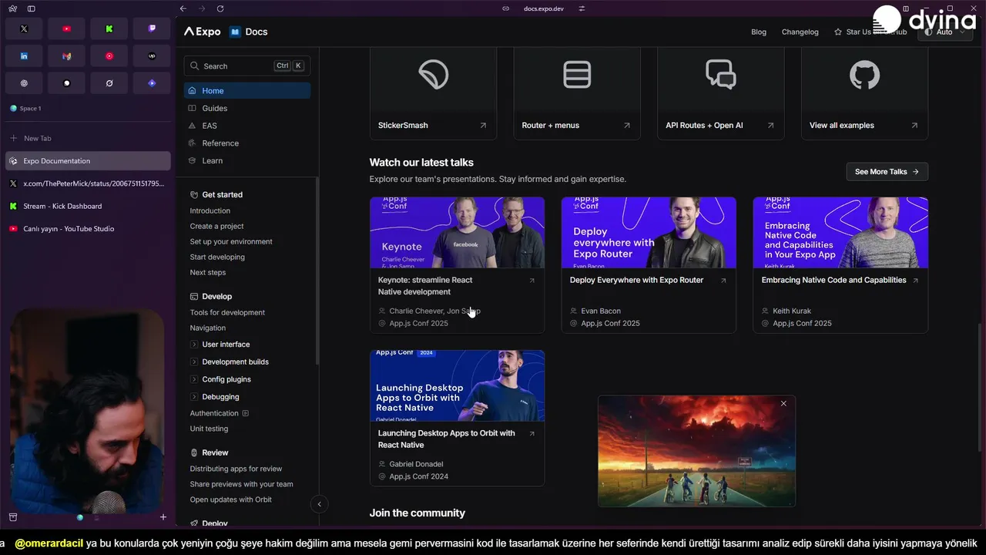
Task: Copy link icon left of docs.expo.dev
Action: pos(505,8)
